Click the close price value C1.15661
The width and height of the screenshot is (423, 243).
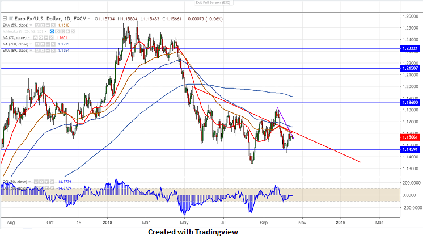pos(172,19)
